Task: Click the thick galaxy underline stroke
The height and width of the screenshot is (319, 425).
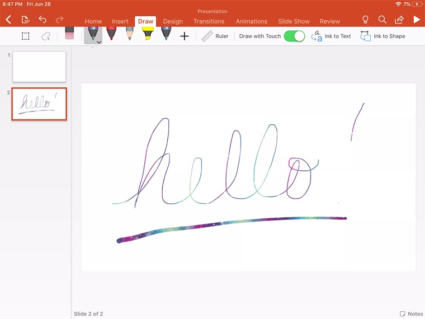Action: tap(231, 229)
